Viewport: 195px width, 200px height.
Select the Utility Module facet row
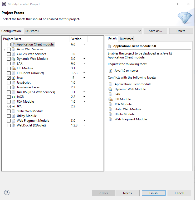coord(27,116)
